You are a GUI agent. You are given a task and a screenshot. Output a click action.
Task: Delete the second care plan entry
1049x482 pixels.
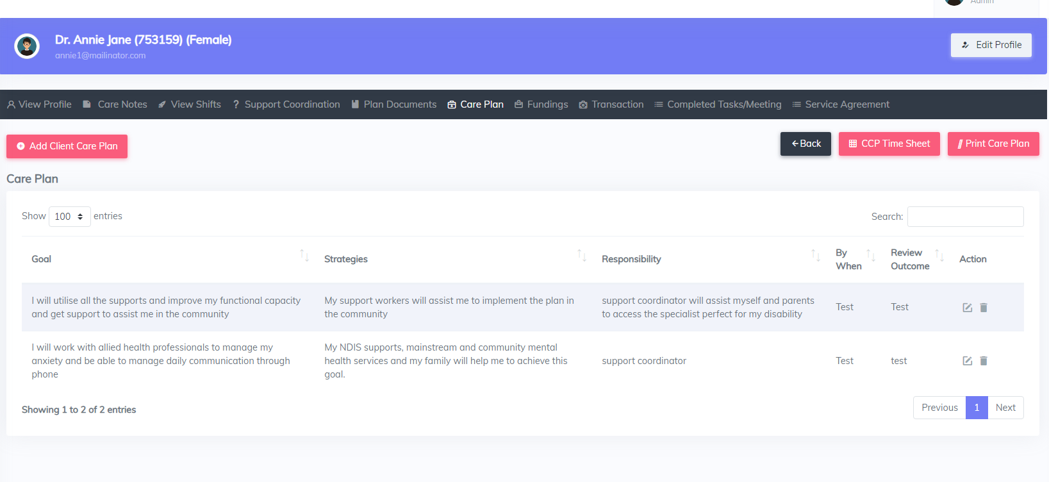(984, 361)
